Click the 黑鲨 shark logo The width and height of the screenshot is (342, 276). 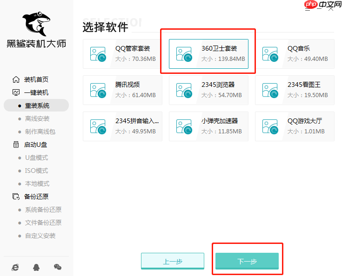[x=37, y=24]
